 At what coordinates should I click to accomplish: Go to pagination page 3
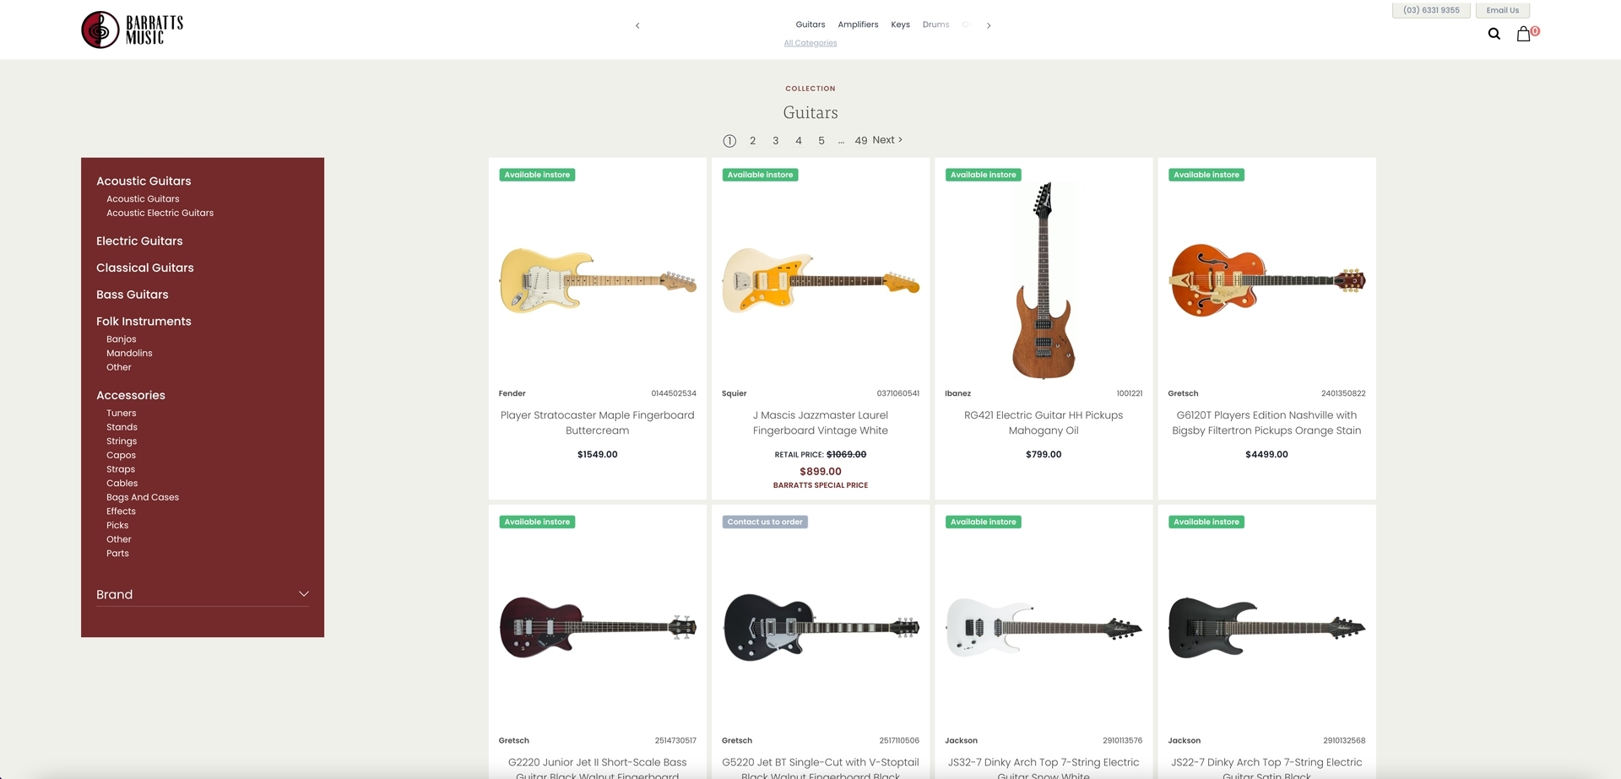click(x=775, y=141)
